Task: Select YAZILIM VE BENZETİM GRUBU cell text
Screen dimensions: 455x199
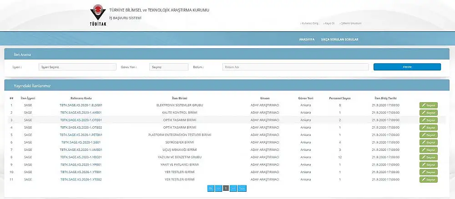Action: [180, 157]
